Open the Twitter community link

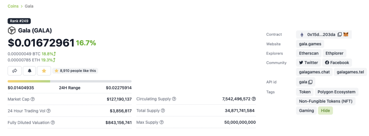(x=309, y=63)
